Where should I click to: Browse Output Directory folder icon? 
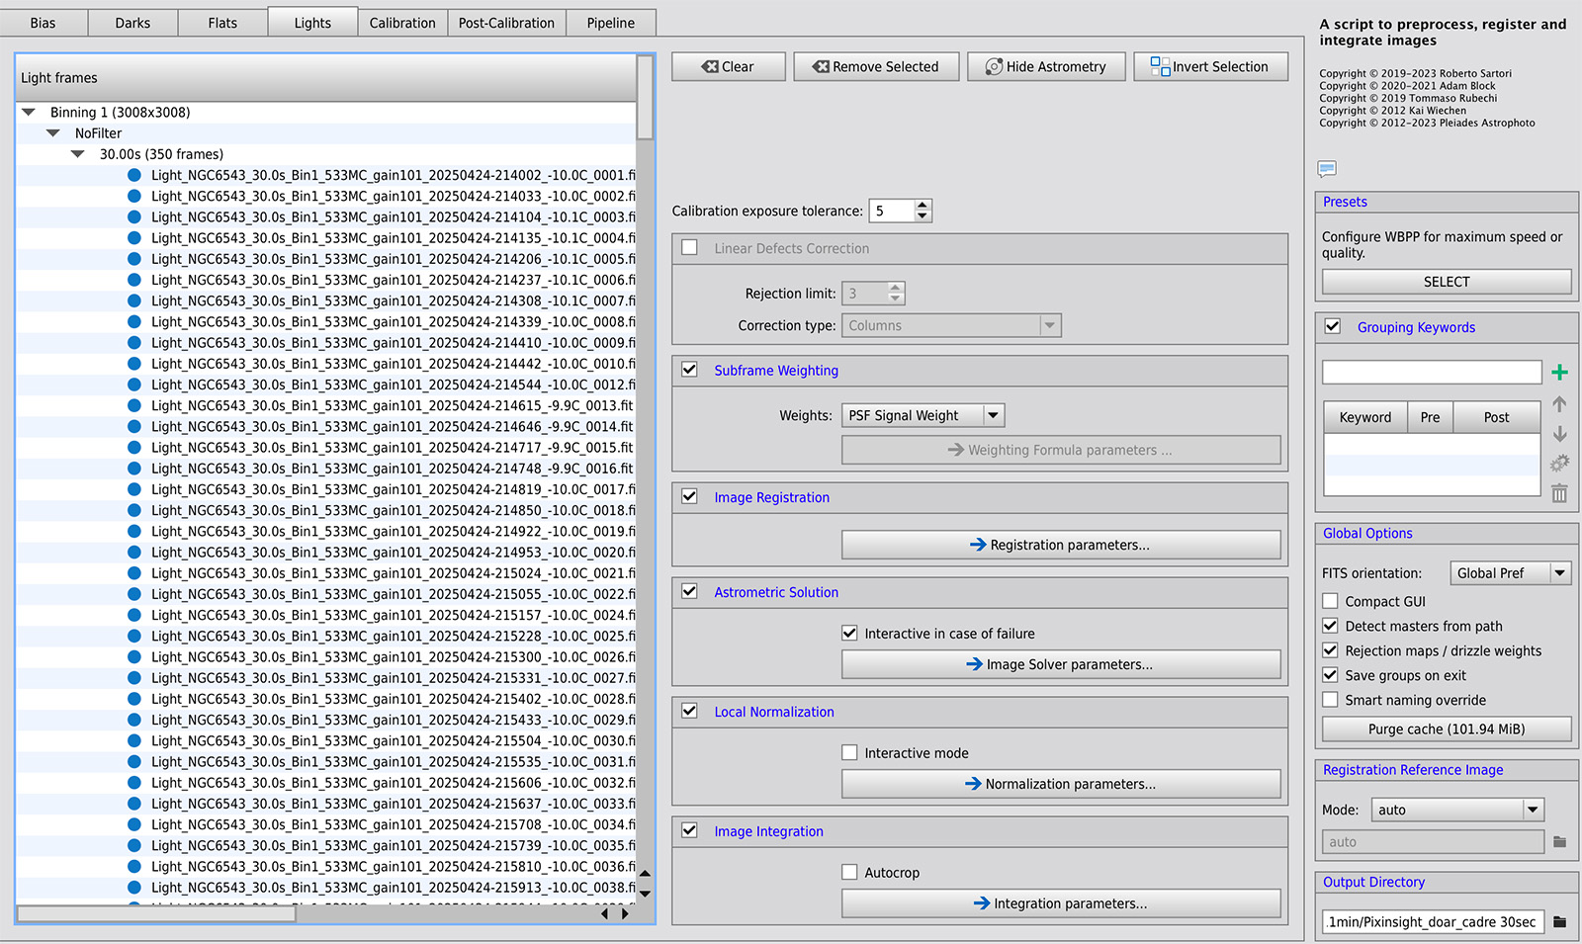click(1559, 922)
